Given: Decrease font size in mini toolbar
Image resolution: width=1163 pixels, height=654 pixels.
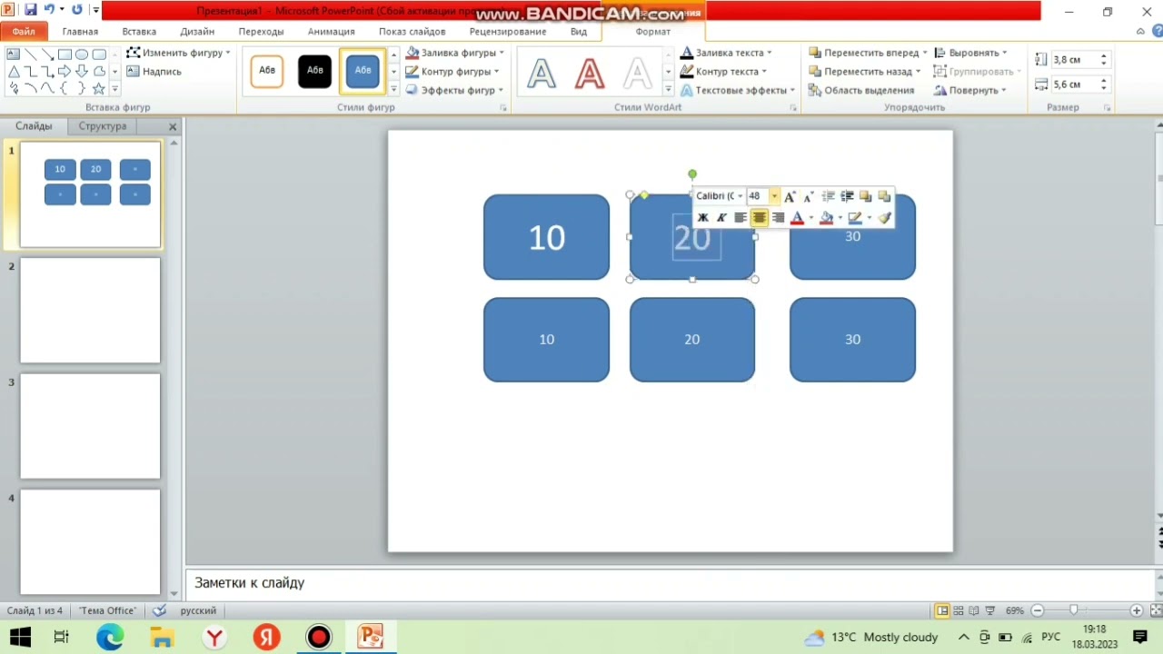Looking at the screenshot, I should (x=808, y=196).
